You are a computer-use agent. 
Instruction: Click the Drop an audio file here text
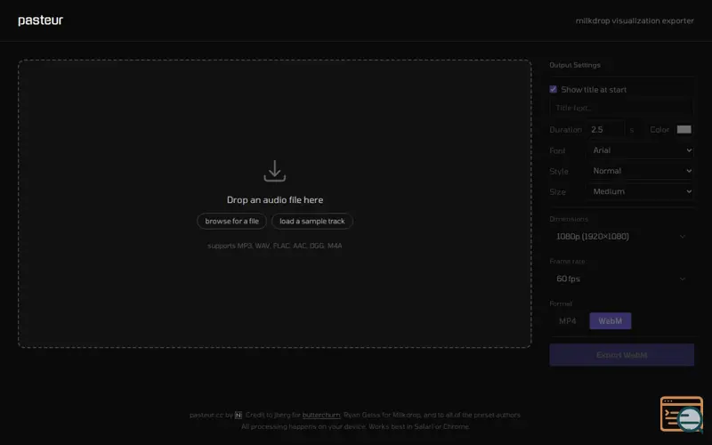click(275, 199)
